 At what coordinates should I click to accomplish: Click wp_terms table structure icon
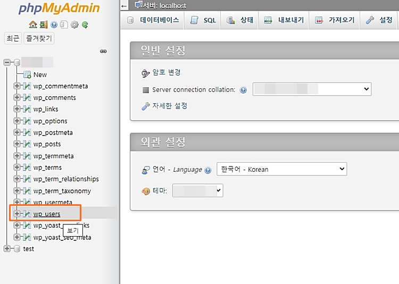27,167
